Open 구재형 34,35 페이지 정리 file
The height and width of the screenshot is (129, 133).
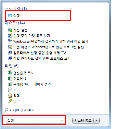[x=32, y=84]
